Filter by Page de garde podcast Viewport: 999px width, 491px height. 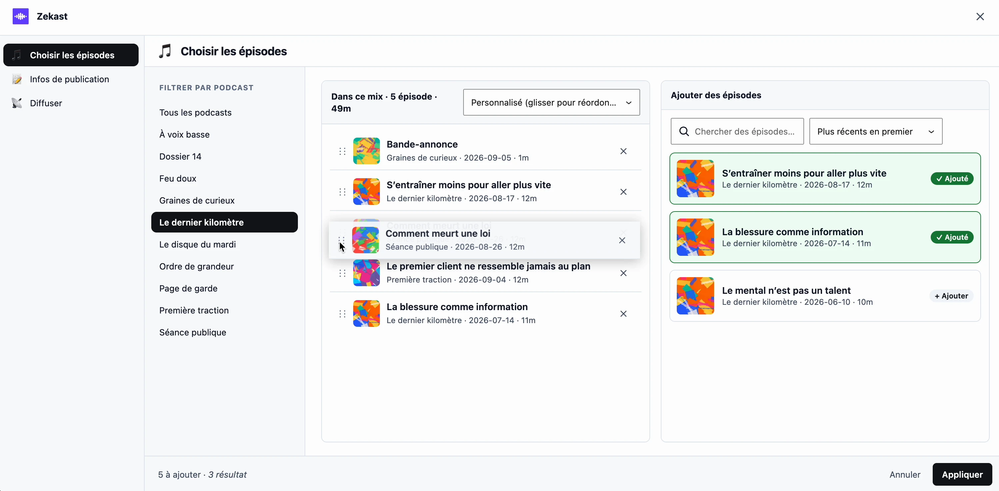pos(225,288)
